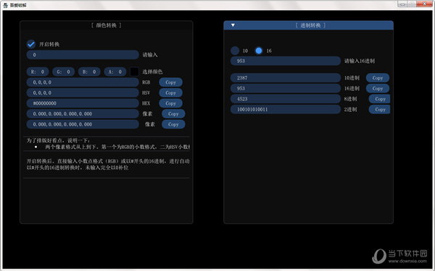The width and height of the screenshot is (435, 271).
Task: Select the 10 radio button
Action: (235, 51)
